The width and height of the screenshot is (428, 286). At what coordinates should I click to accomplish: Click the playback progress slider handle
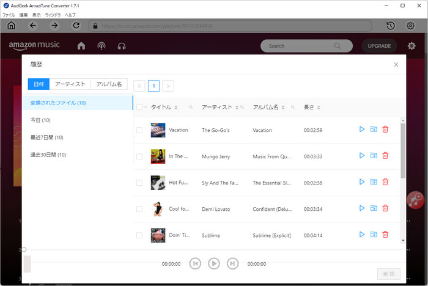[24, 249]
